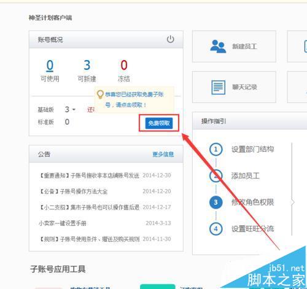Click 添加员工 step label
This screenshot has width=307, height=289.
click(246, 175)
